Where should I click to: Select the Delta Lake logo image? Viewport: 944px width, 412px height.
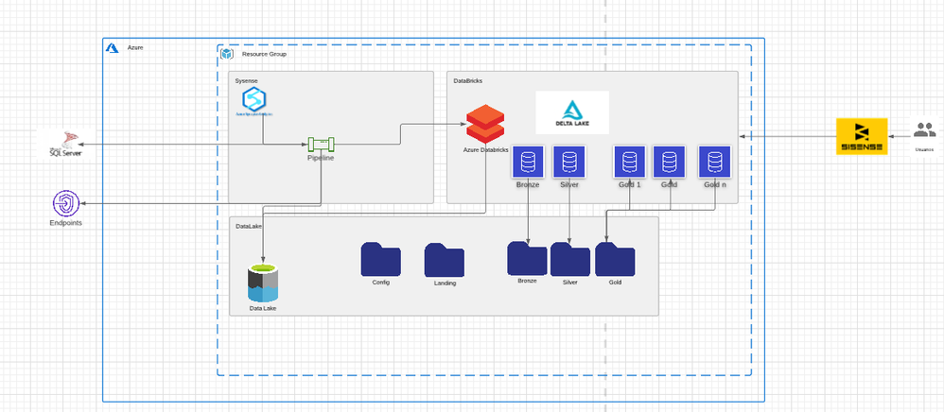click(x=571, y=112)
